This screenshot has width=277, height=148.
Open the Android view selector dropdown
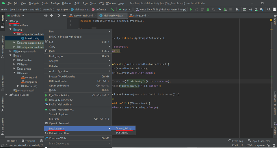[16, 16]
